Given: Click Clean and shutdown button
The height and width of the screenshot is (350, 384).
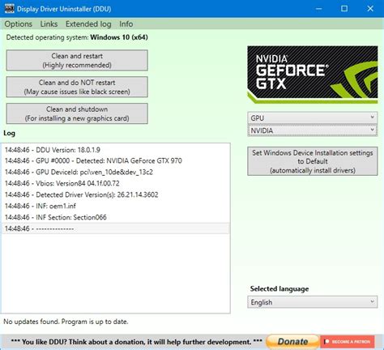Looking at the screenshot, I should 77,113.
